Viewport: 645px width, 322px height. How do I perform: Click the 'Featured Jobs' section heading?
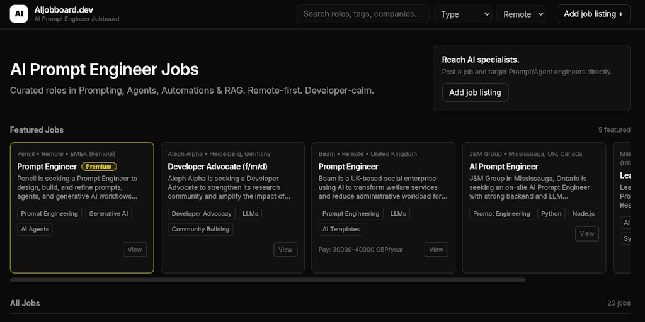37,130
